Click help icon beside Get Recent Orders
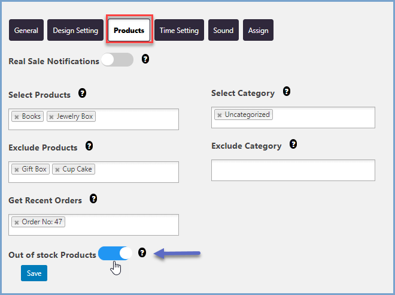Screen dimensions: 395x295 (x=93, y=198)
